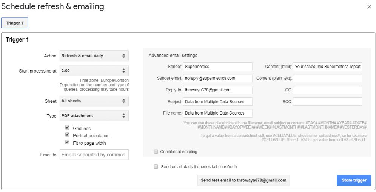Click the #CELLVALUE_sheetname_celladdress# hint text
376x192 pixels.
click(x=284, y=138)
